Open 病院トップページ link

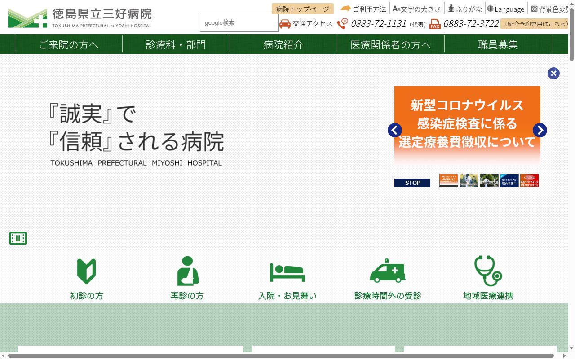point(303,9)
